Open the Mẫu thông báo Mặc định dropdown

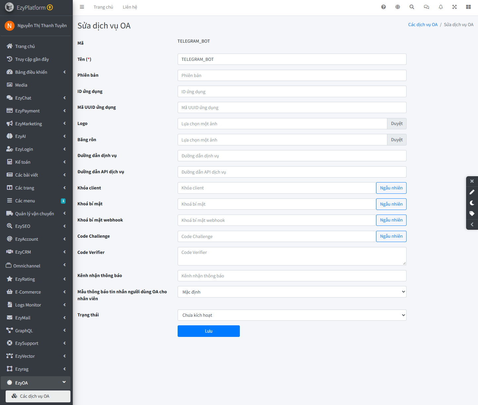point(292,292)
